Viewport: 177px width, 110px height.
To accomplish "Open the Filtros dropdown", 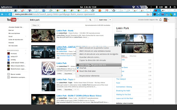I will (36, 25).
